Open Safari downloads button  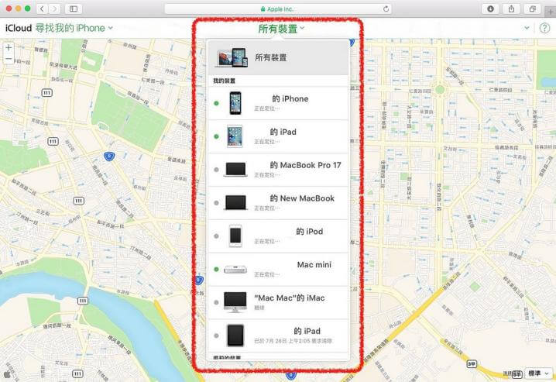tap(490, 9)
